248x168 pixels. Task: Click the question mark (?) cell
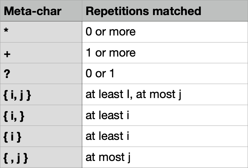[6, 74]
